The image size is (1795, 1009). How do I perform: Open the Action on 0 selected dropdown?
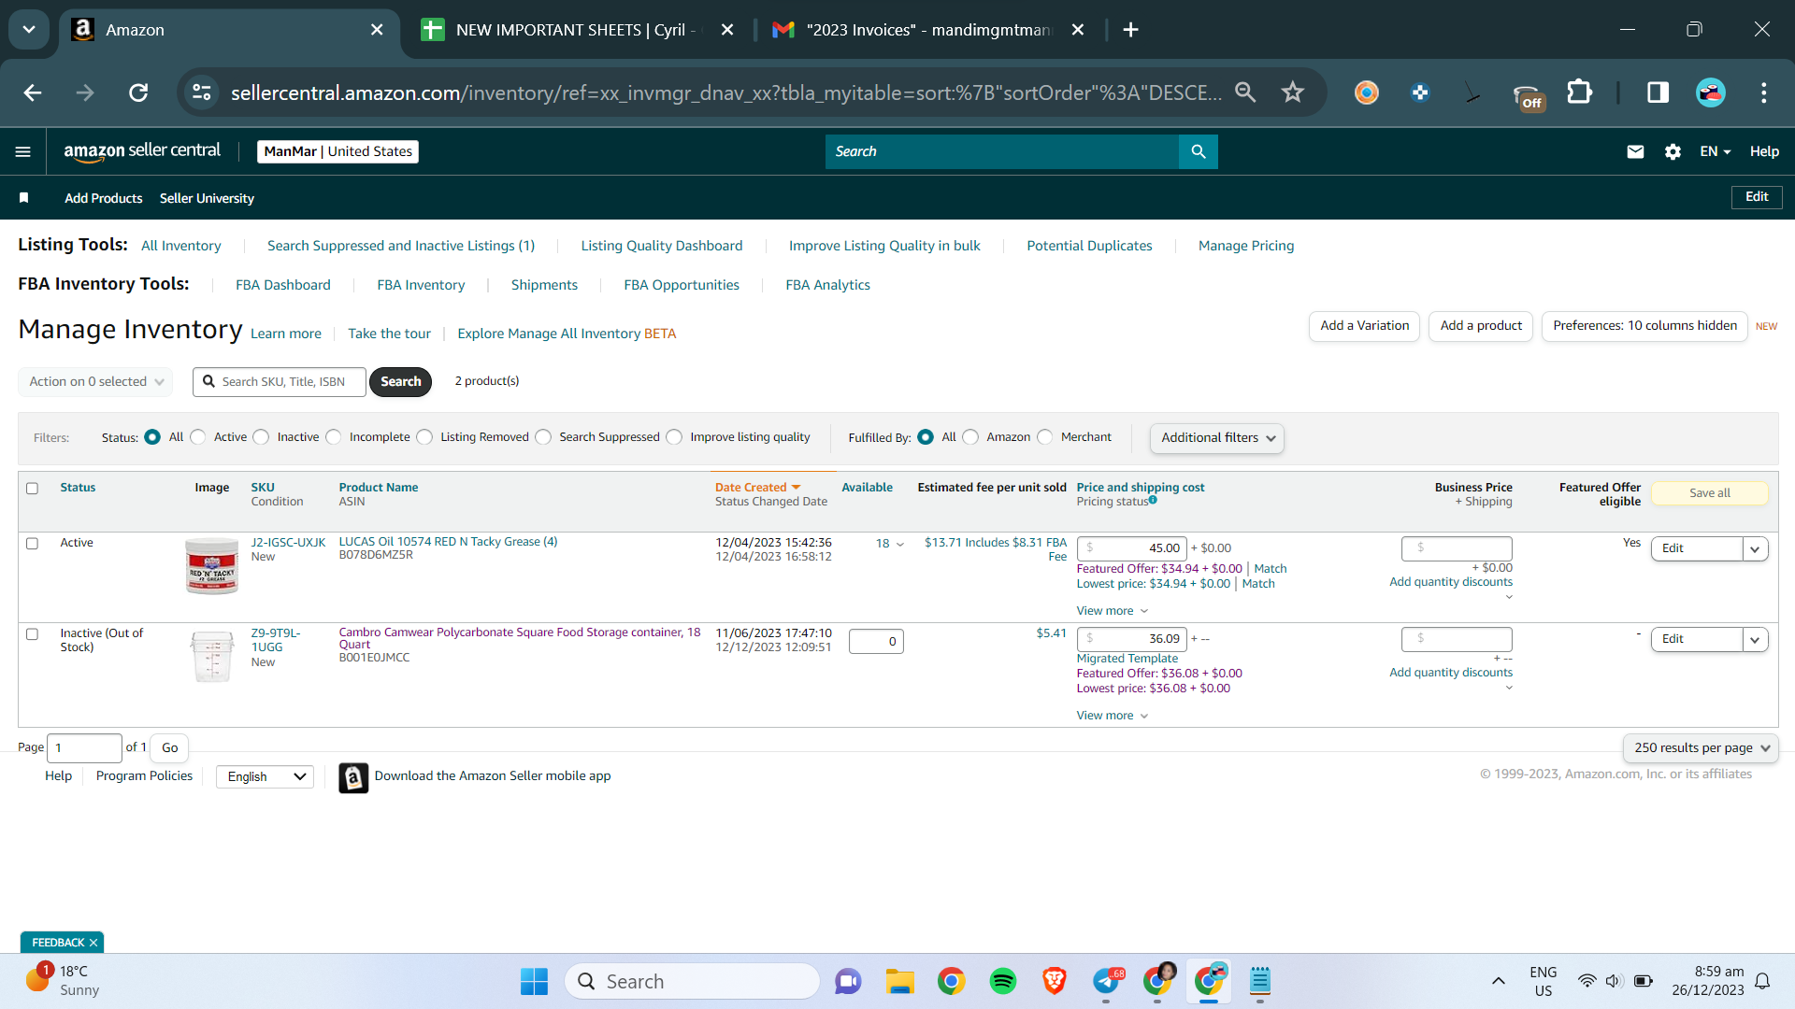tap(95, 382)
